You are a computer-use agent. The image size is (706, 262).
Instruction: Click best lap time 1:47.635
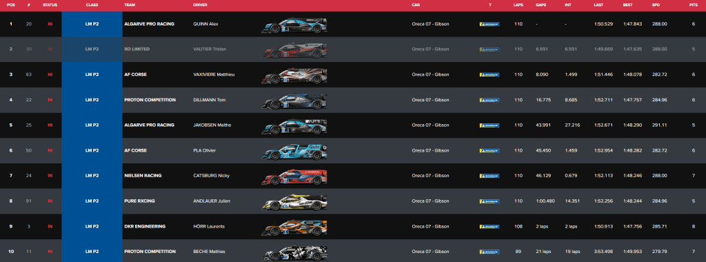(x=633, y=49)
